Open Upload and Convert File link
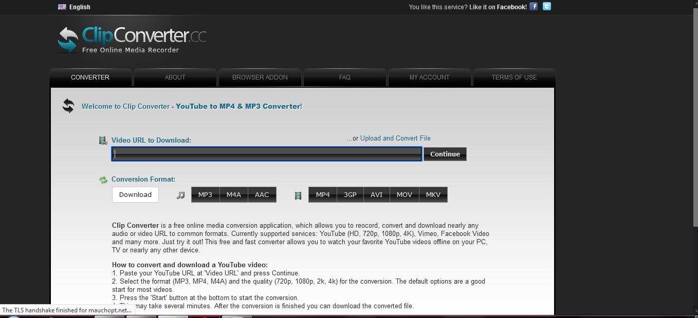The image size is (698, 318). [x=395, y=138]
